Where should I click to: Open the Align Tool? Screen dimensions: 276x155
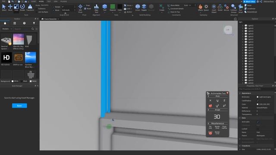[x=96, y=9]
